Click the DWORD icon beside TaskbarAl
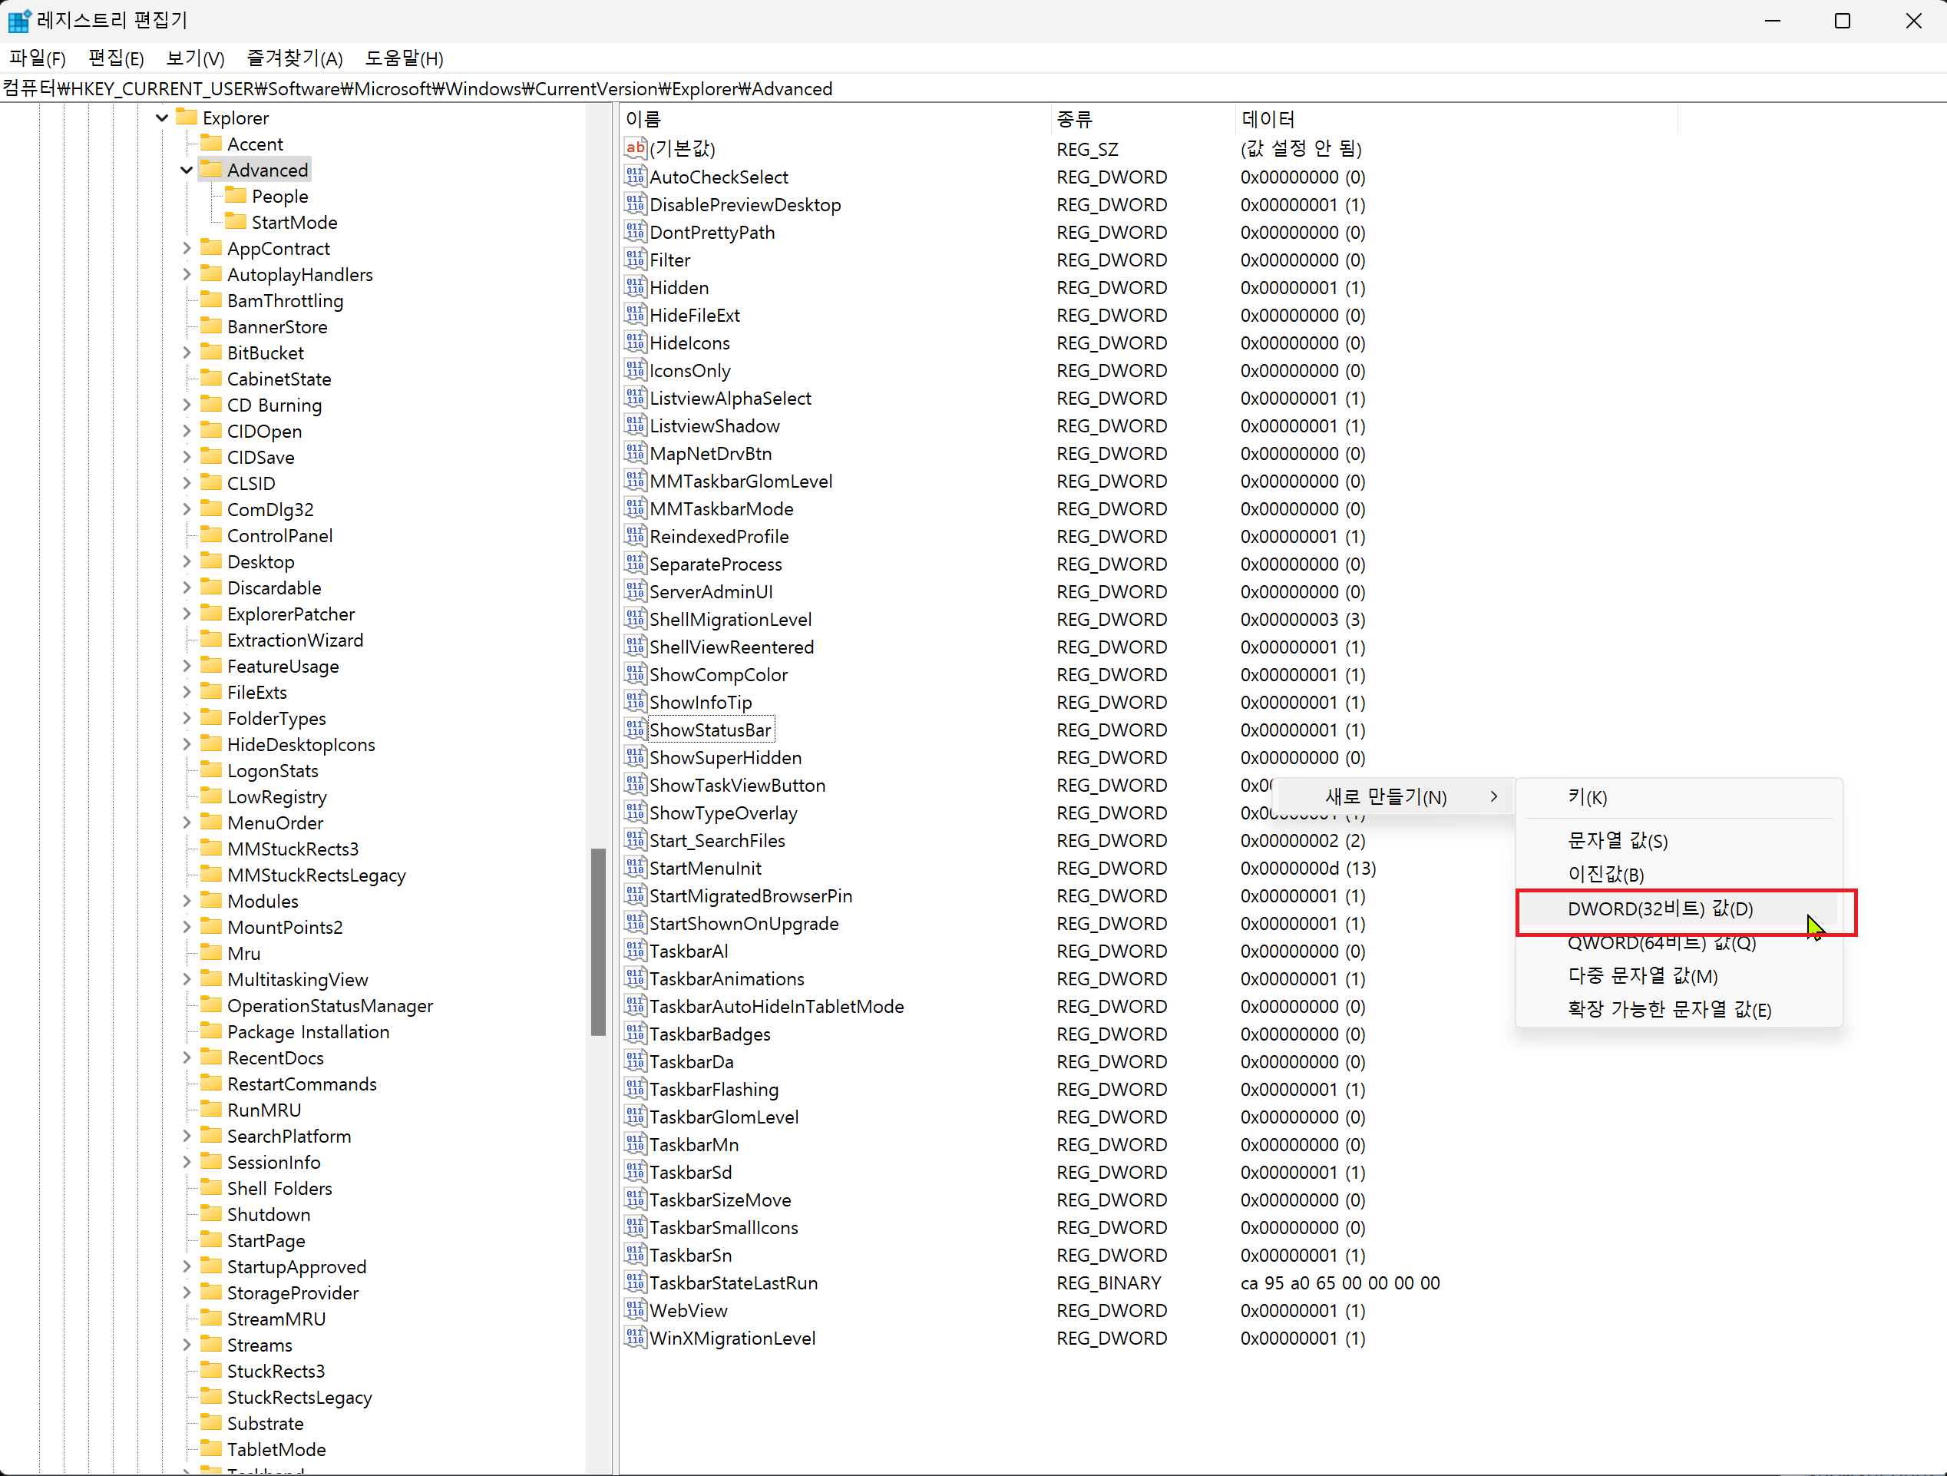 (635, 951)
